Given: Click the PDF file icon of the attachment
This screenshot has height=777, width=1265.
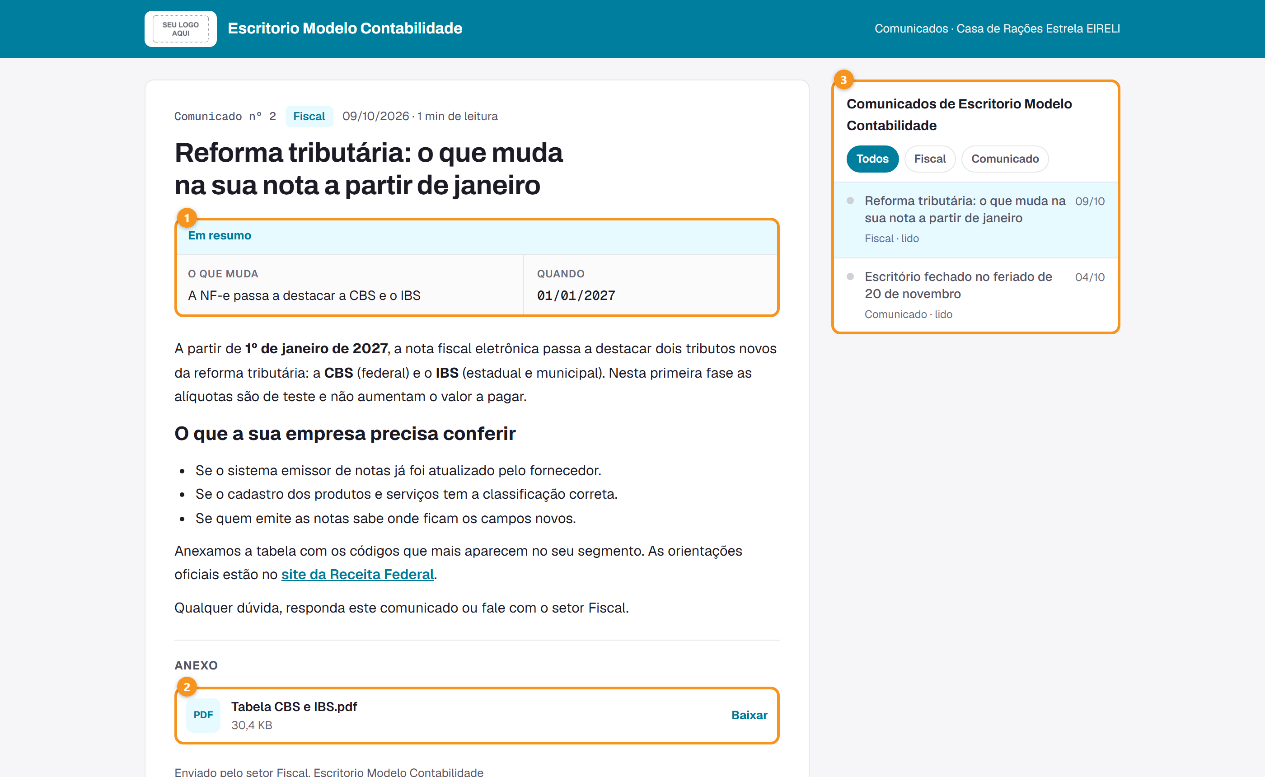Looking at the screenshot, I should click(203, 715).
